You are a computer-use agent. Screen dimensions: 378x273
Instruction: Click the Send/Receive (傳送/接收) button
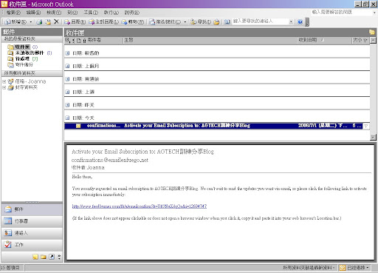165,22
